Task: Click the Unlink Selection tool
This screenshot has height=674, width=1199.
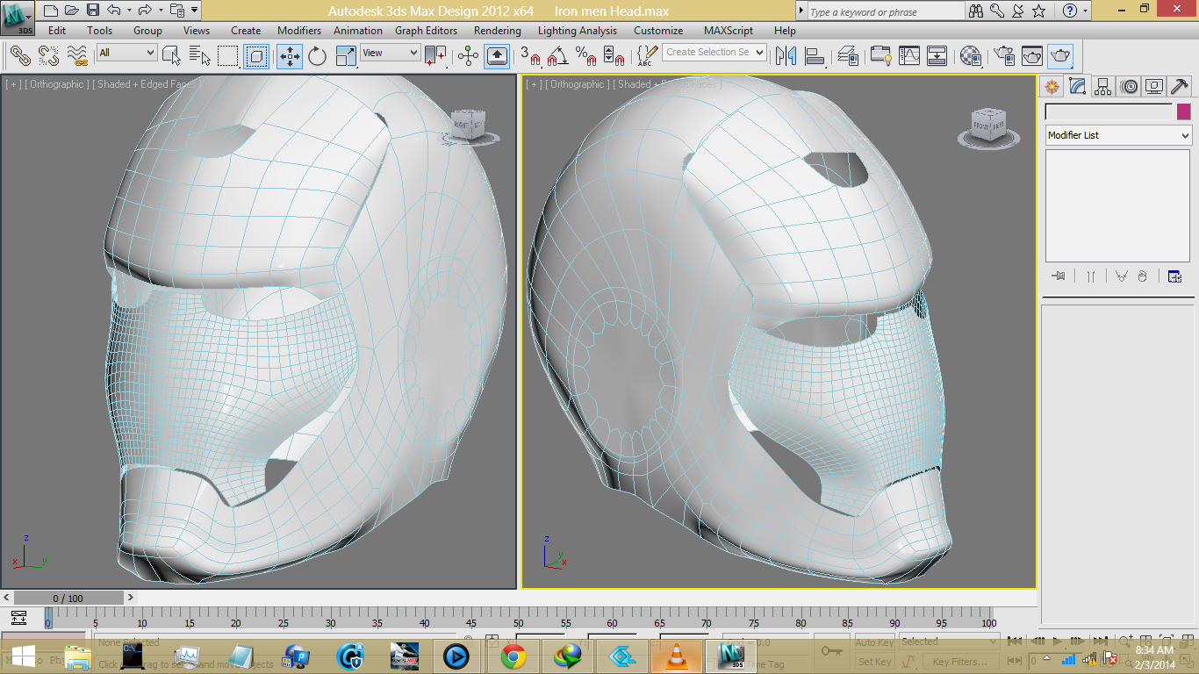Action: (48, 56)
